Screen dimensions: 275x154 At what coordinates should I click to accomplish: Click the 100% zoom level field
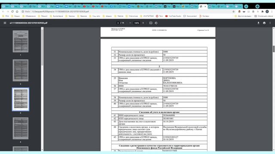coord(137,23)
